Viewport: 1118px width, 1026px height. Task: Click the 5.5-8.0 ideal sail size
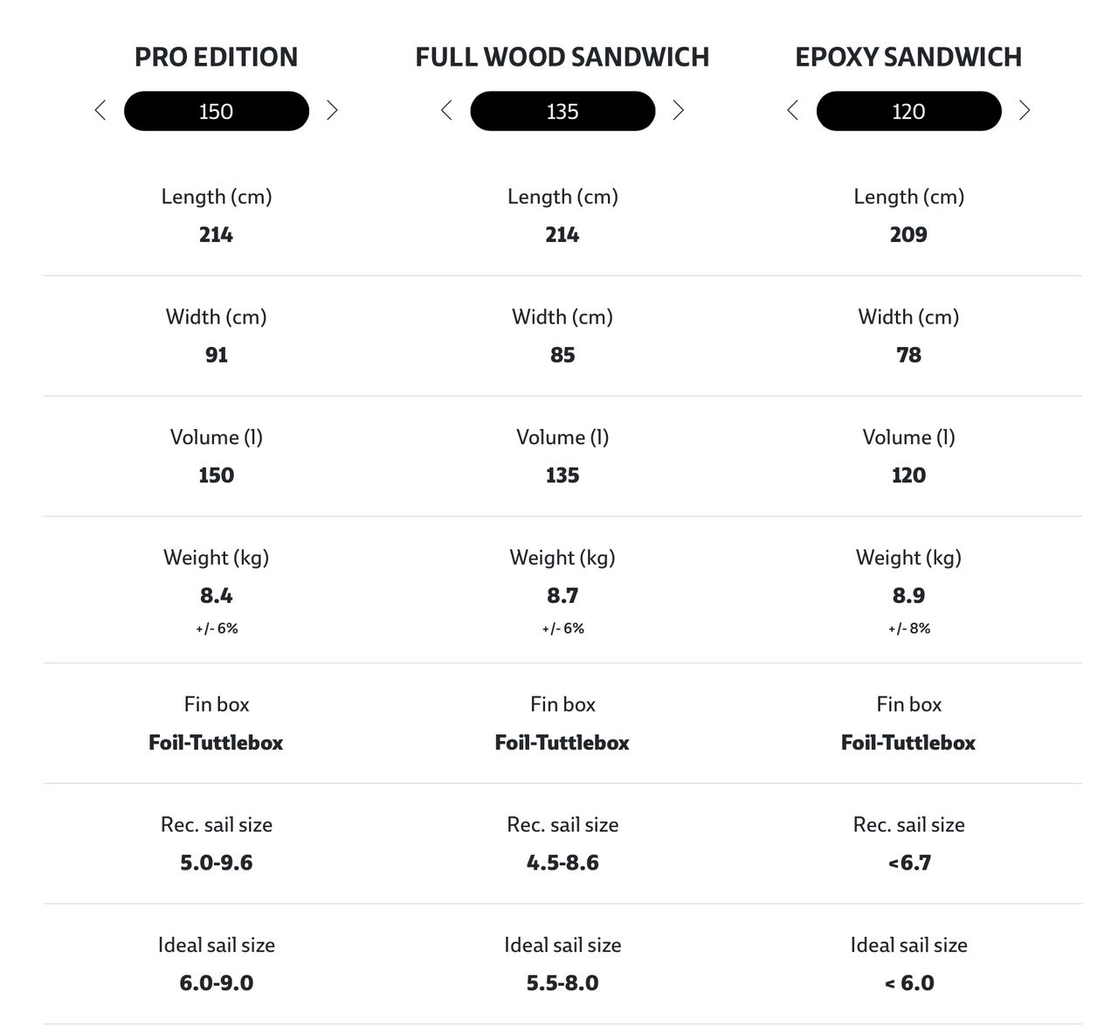562,983
